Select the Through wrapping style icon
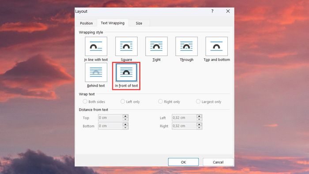Screen dimensions: 309x174 (186, 46)
